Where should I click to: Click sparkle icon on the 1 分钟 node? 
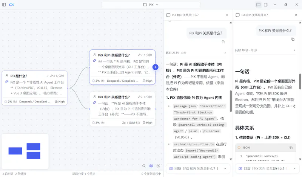point(95,61)
